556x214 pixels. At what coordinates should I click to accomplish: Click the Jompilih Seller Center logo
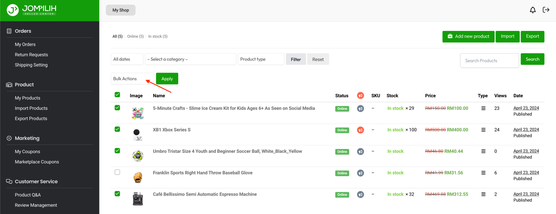[32, 10]
